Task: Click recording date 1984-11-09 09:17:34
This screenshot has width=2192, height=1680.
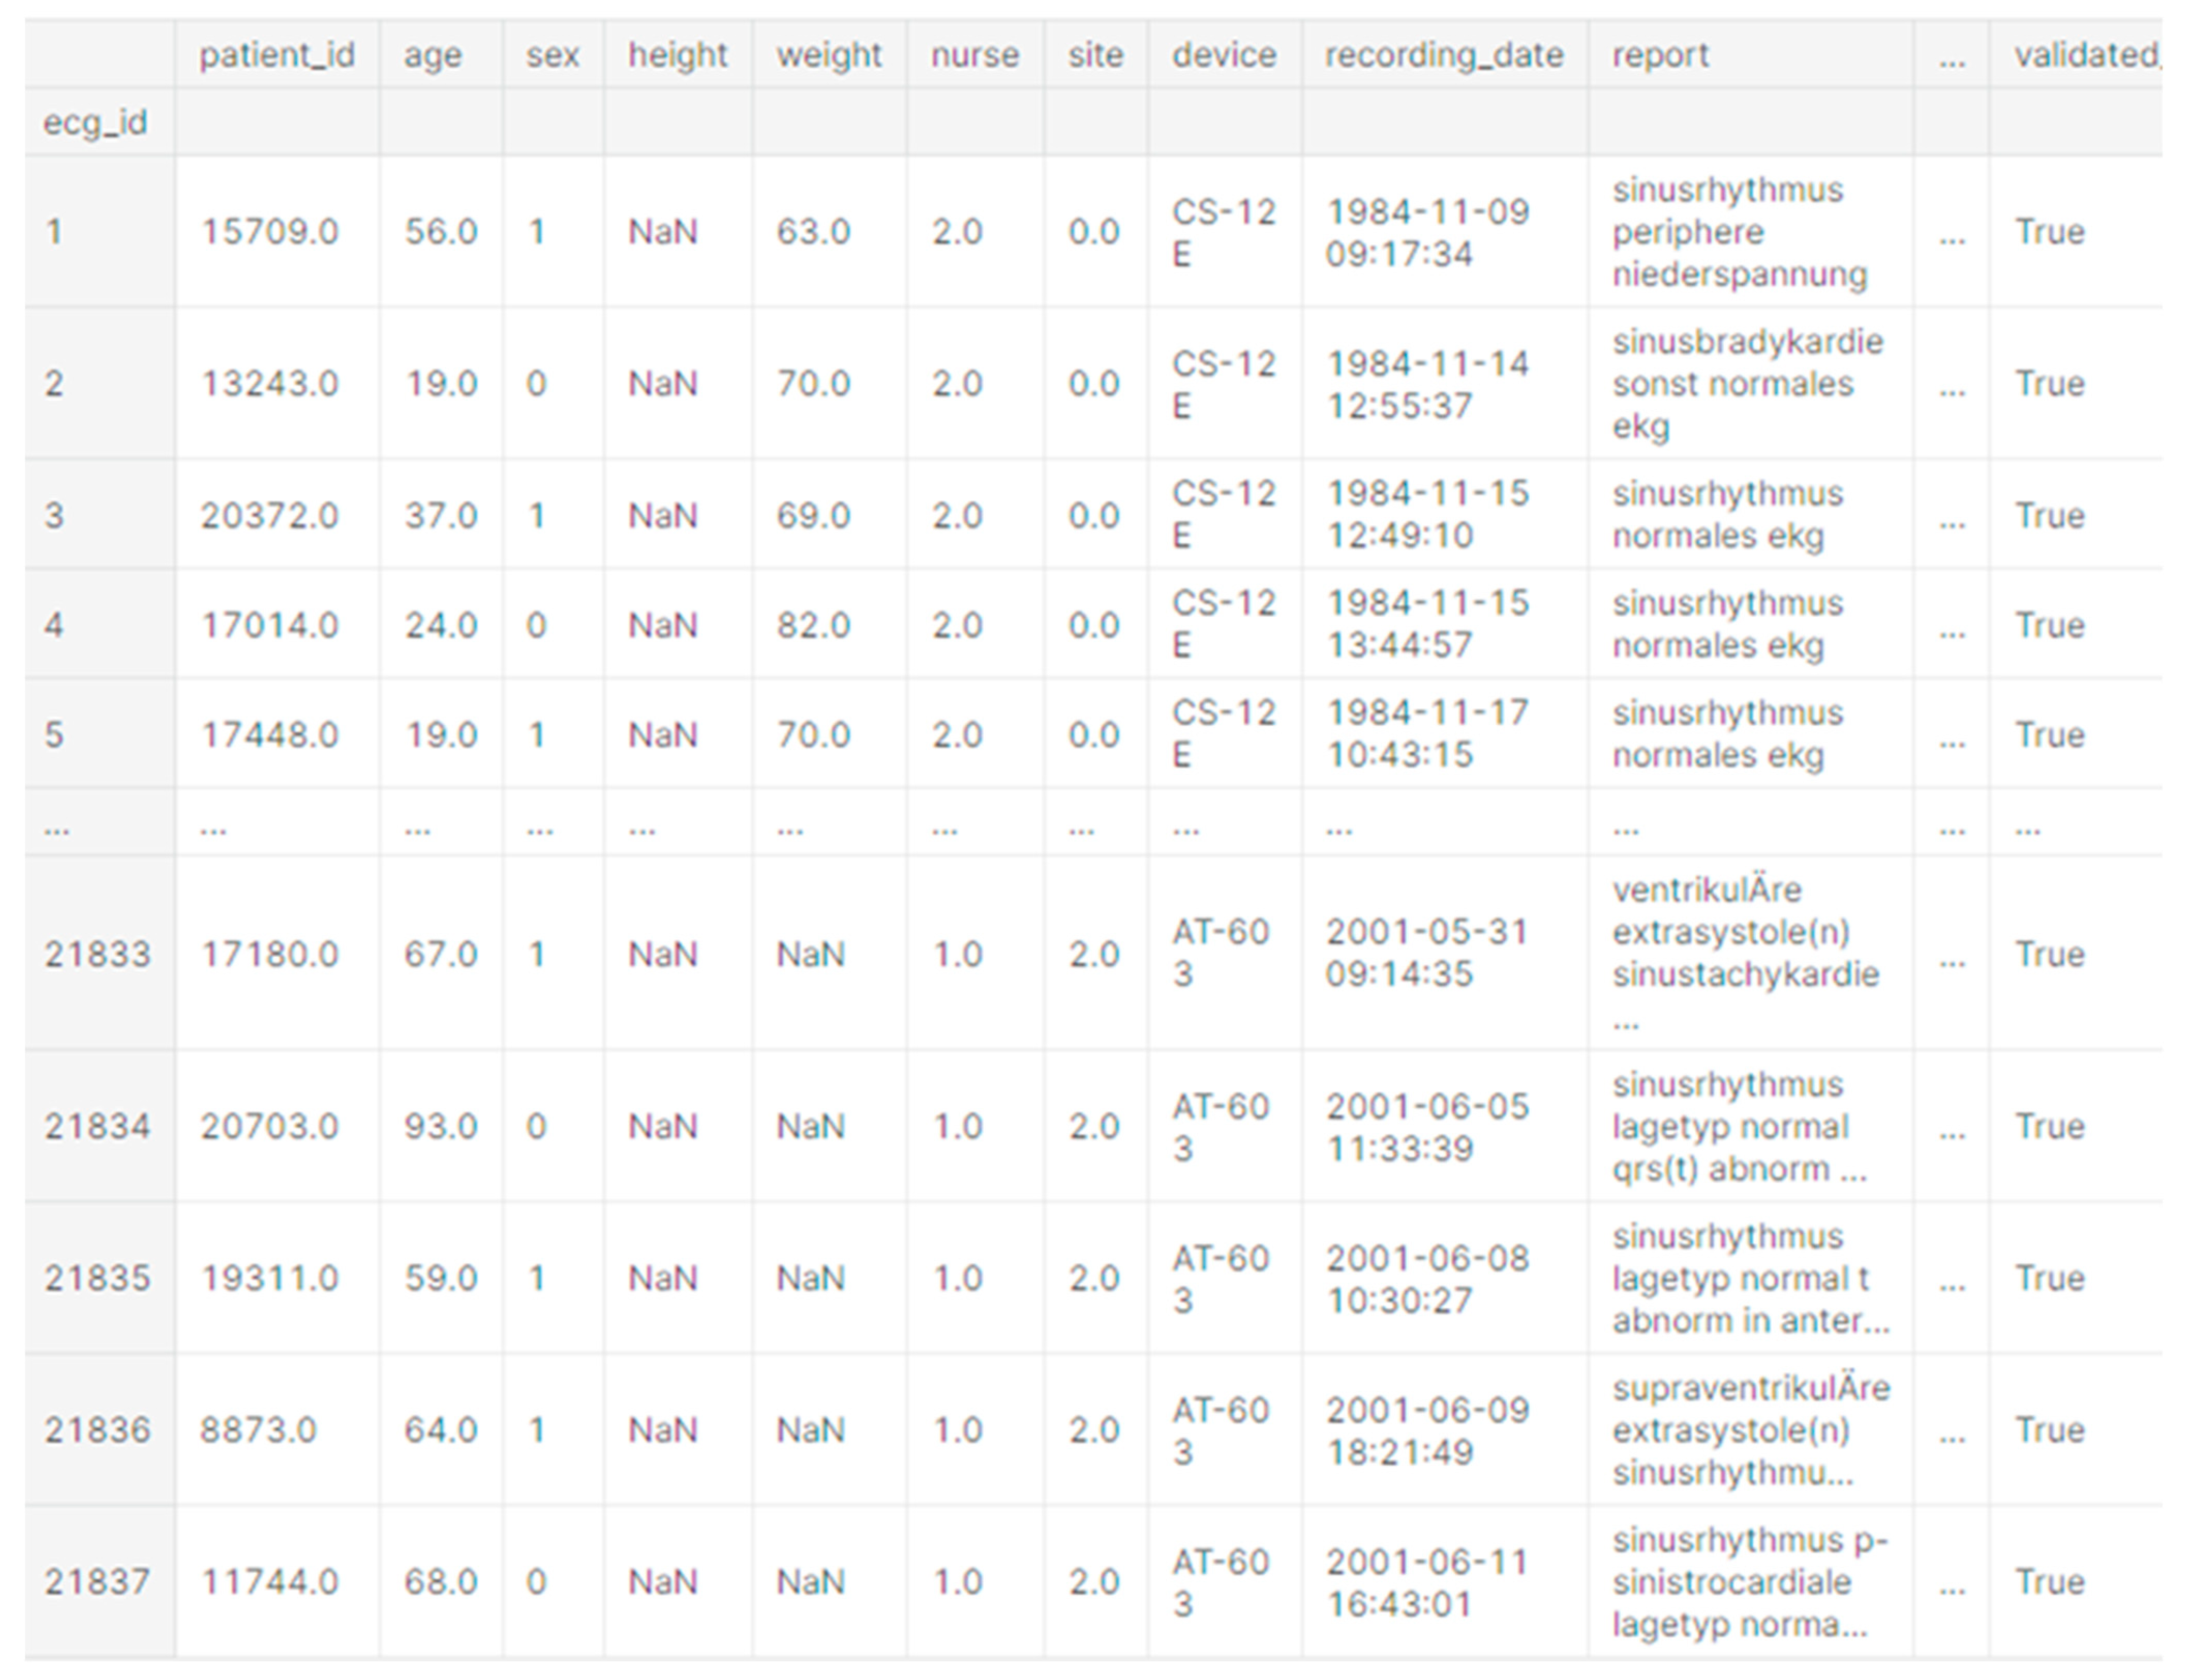Action: click(1428, 233)
